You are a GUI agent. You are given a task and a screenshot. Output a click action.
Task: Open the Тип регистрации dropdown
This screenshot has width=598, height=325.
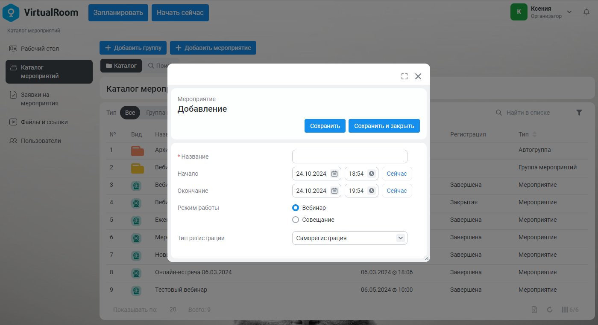pos(350,238)
